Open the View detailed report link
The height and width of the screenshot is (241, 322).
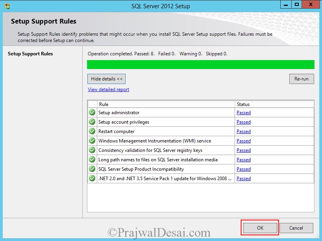(x=108, y=89)
